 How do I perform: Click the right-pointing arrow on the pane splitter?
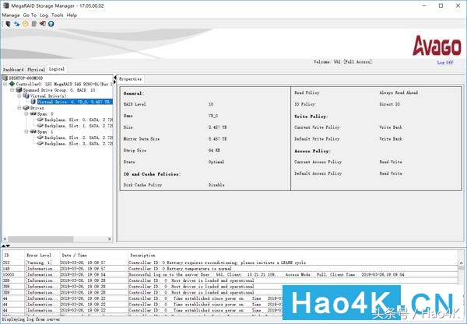[114, 82]
